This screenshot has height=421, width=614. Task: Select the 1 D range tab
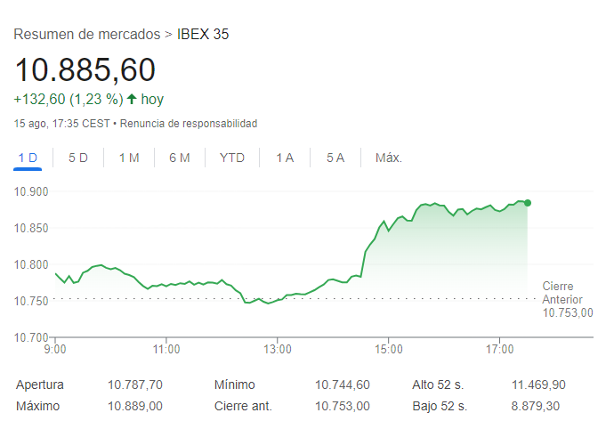pyautogui.click(x=28, y=158)
